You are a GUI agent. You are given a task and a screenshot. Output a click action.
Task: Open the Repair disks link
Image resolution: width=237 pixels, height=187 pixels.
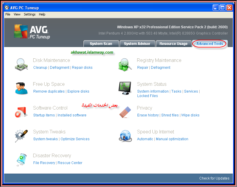(82, 68)
